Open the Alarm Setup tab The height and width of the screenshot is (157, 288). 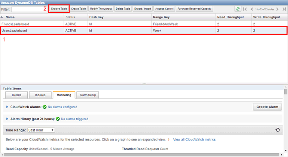(x=88, y=95)
